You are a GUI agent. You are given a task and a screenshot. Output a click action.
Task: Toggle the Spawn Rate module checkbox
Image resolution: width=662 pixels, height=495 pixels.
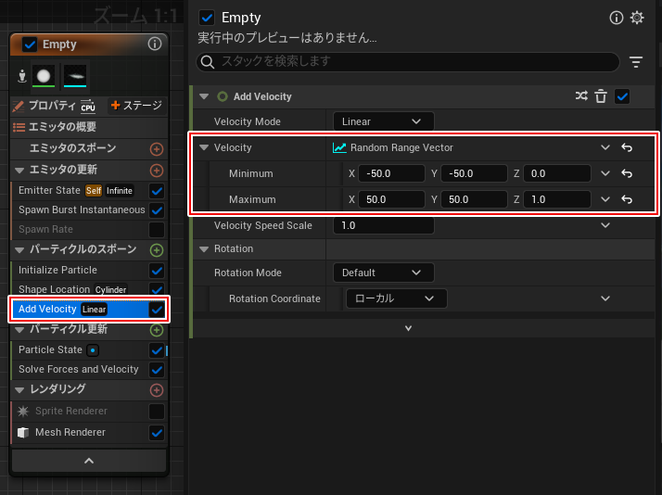[x=157, y=229]
